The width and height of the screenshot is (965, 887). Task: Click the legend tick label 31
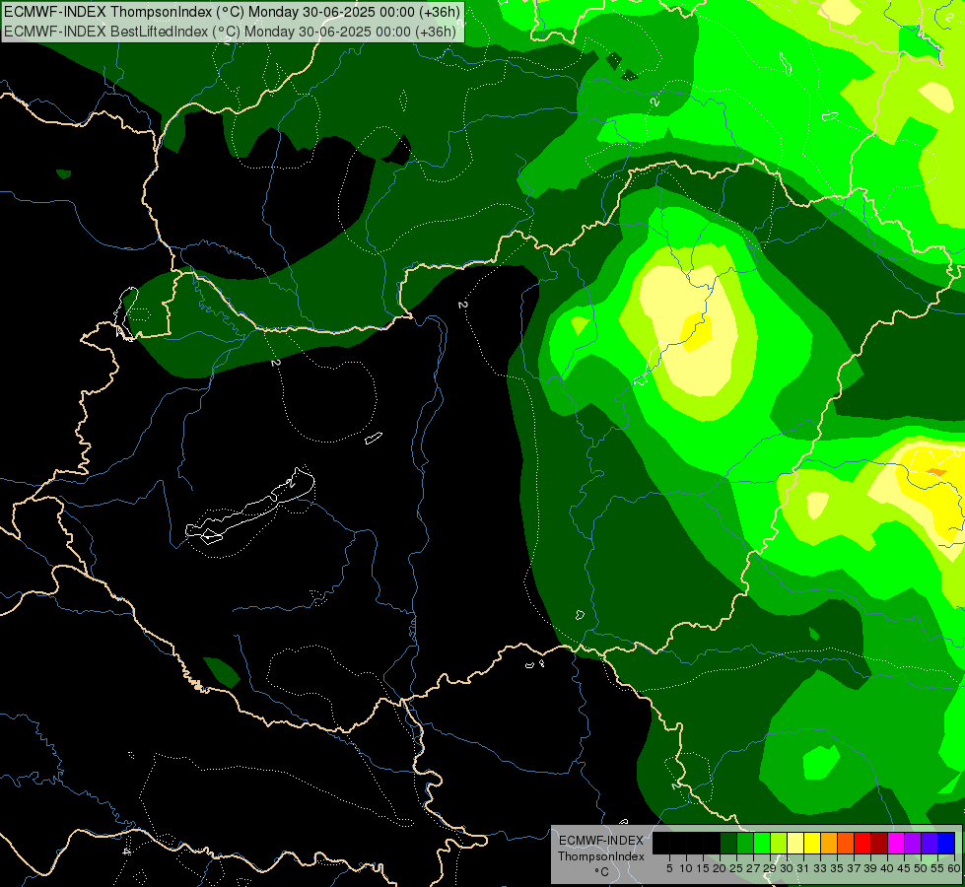(803, 868)
